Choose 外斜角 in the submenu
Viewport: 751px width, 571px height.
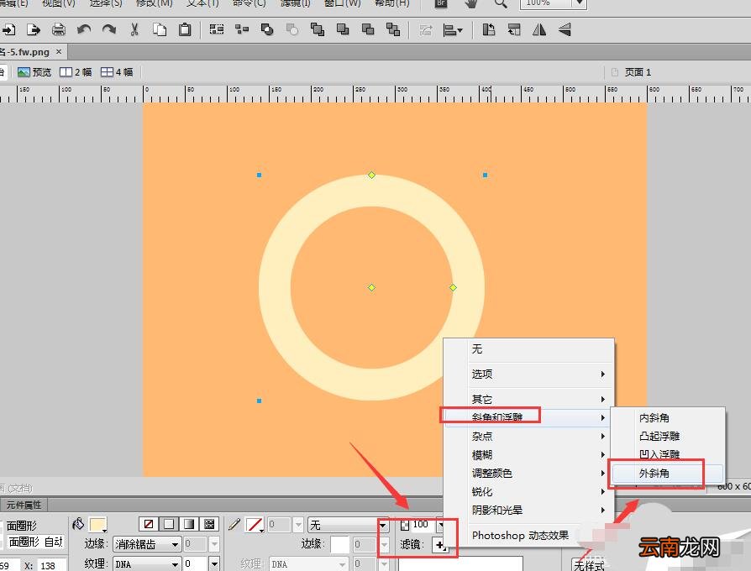coord(668,474)
